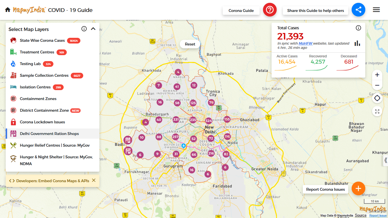Toggle State Wise Corona Cases layer
388x218 pixels.
click(x=53, y=41)
